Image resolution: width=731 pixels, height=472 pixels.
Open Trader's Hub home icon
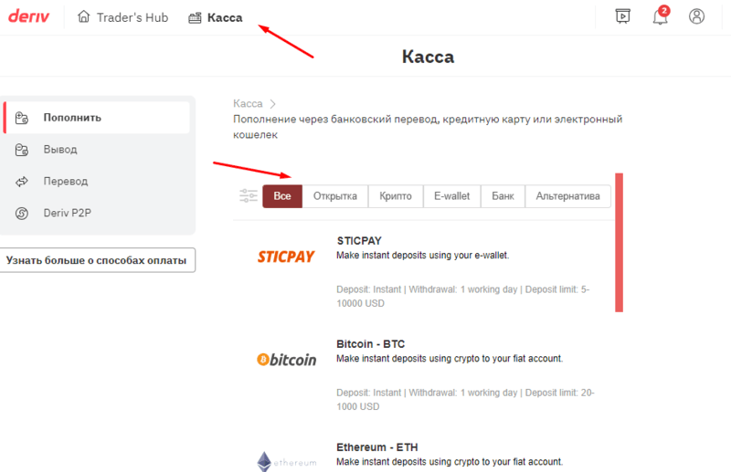83,16
